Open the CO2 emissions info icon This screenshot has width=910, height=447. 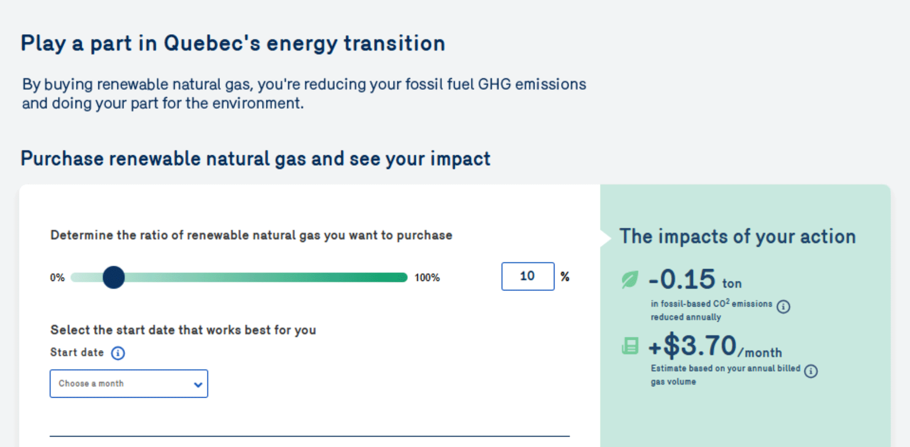(783, 307)
